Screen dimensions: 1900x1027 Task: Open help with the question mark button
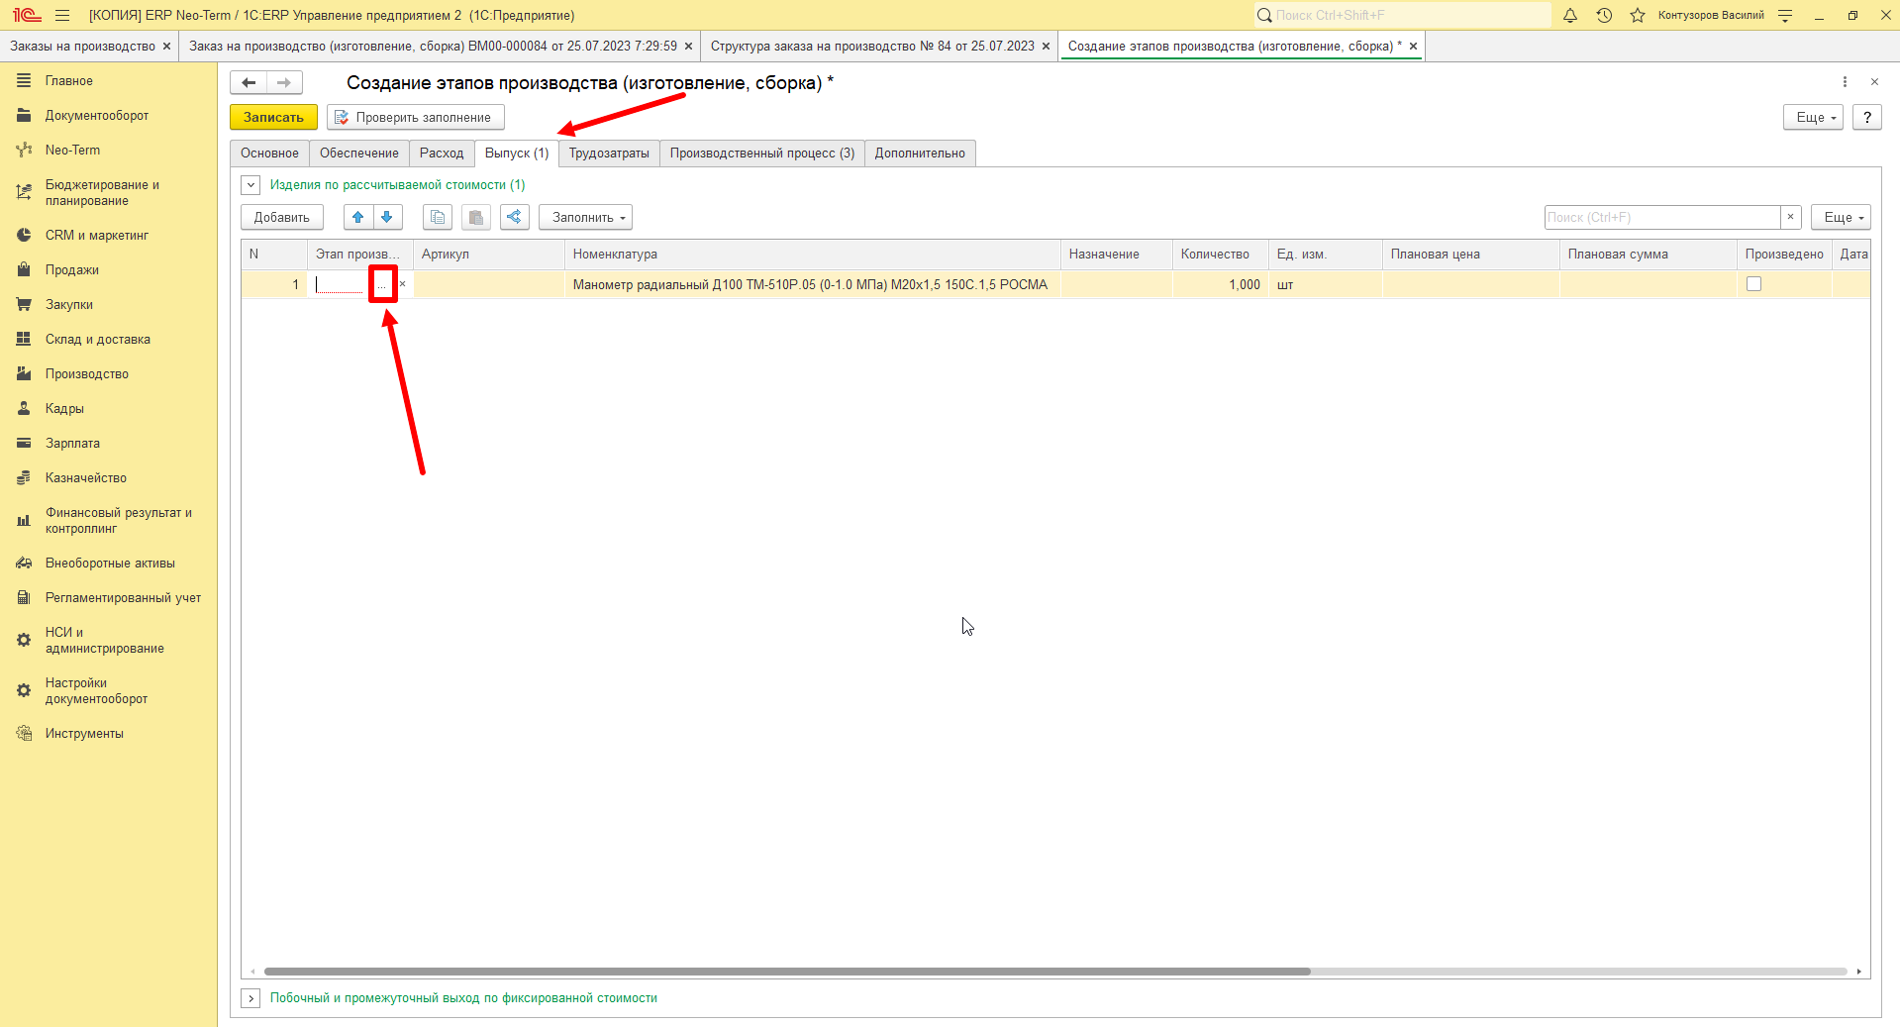[1866, 117]
